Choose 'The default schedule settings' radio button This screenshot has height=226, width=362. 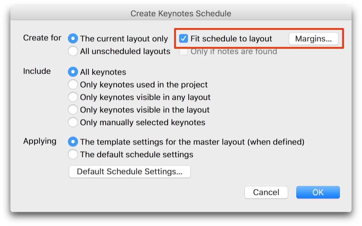click(x=73, y=155)
